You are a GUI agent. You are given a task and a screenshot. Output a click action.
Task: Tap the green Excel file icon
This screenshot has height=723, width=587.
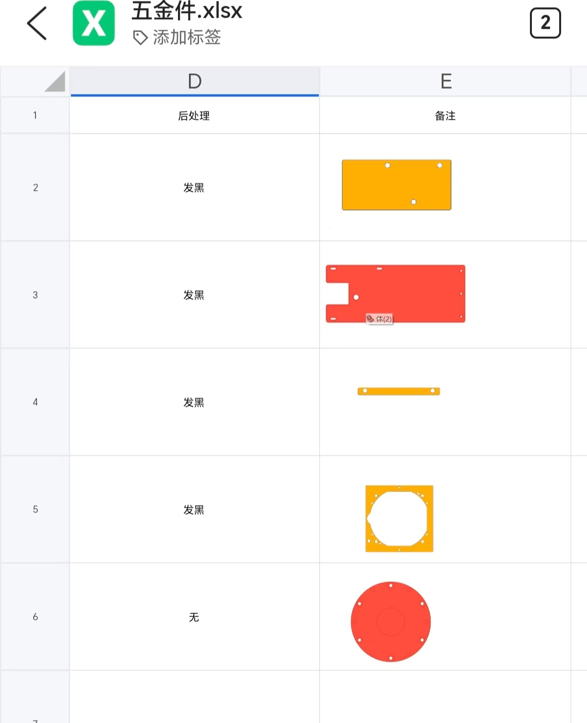(94, 23)
